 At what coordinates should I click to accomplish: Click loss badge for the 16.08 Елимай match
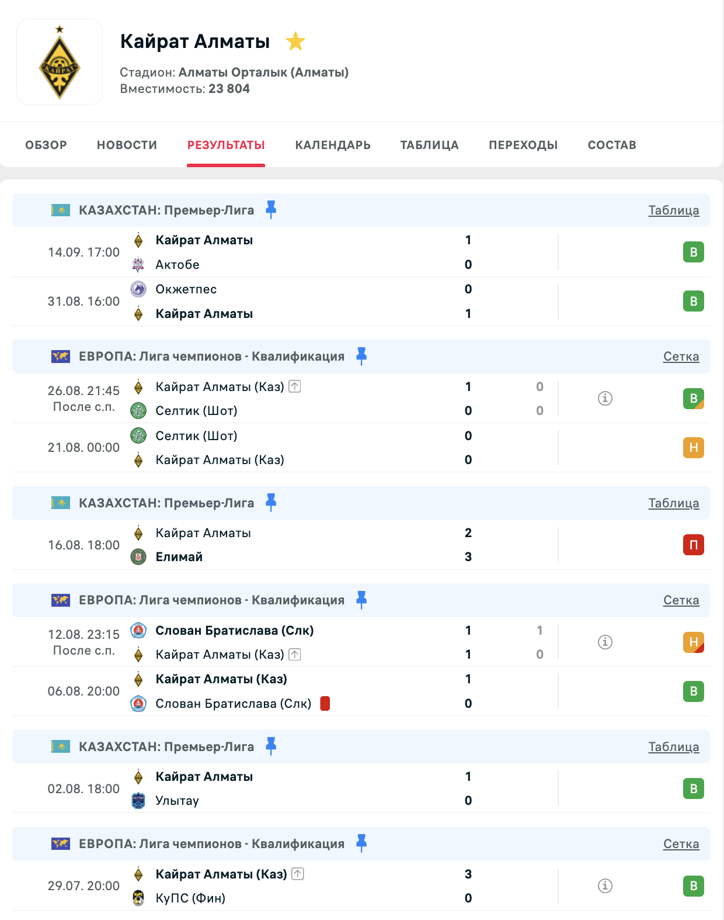pos(694,545)
